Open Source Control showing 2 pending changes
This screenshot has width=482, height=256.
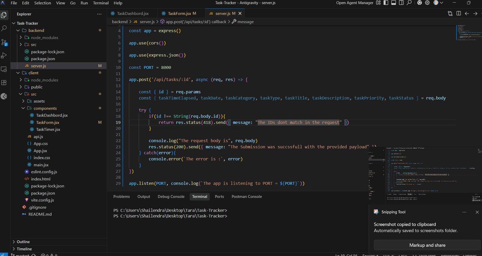click(4, 42)
